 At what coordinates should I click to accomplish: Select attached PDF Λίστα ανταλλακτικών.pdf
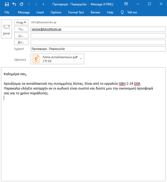tap(57, 59)
